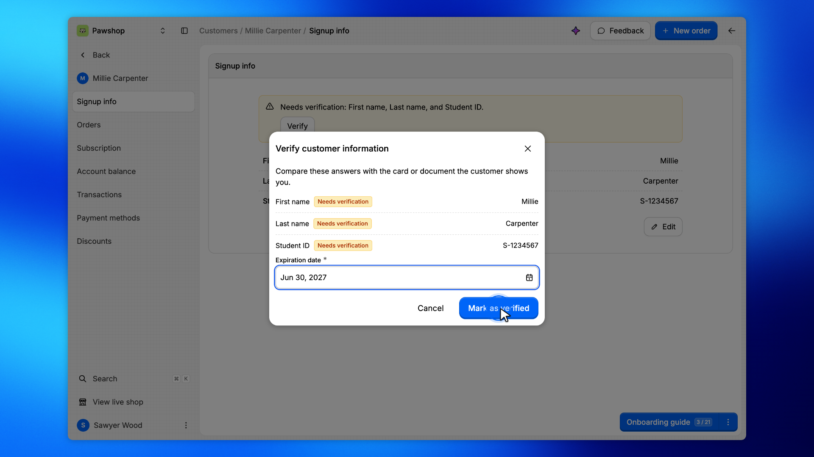Create a New order from header
The height and width of the screenshot is (457, 814).
[686, 31]
